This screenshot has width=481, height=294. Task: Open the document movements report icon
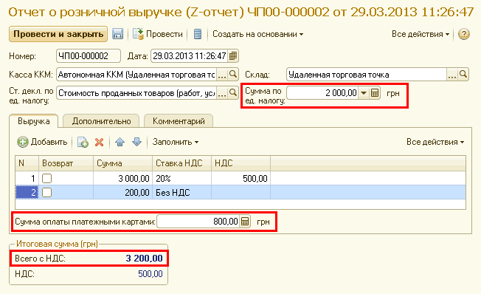(x=198, y=34)
